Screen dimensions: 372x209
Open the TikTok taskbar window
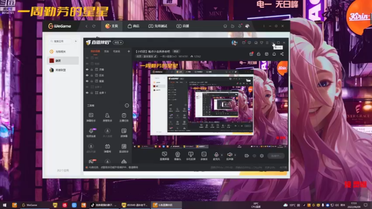click(104, 205)
